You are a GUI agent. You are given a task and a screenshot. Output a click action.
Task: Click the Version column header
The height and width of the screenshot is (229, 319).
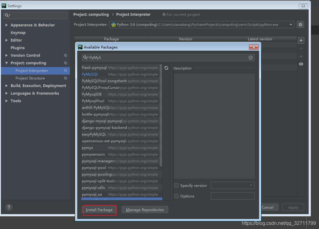tap(186, 39)
